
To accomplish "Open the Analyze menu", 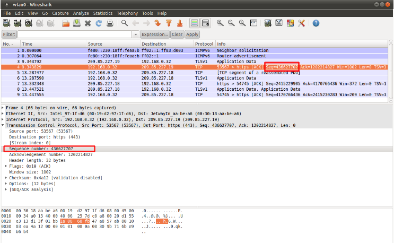I will coord(81,13).
